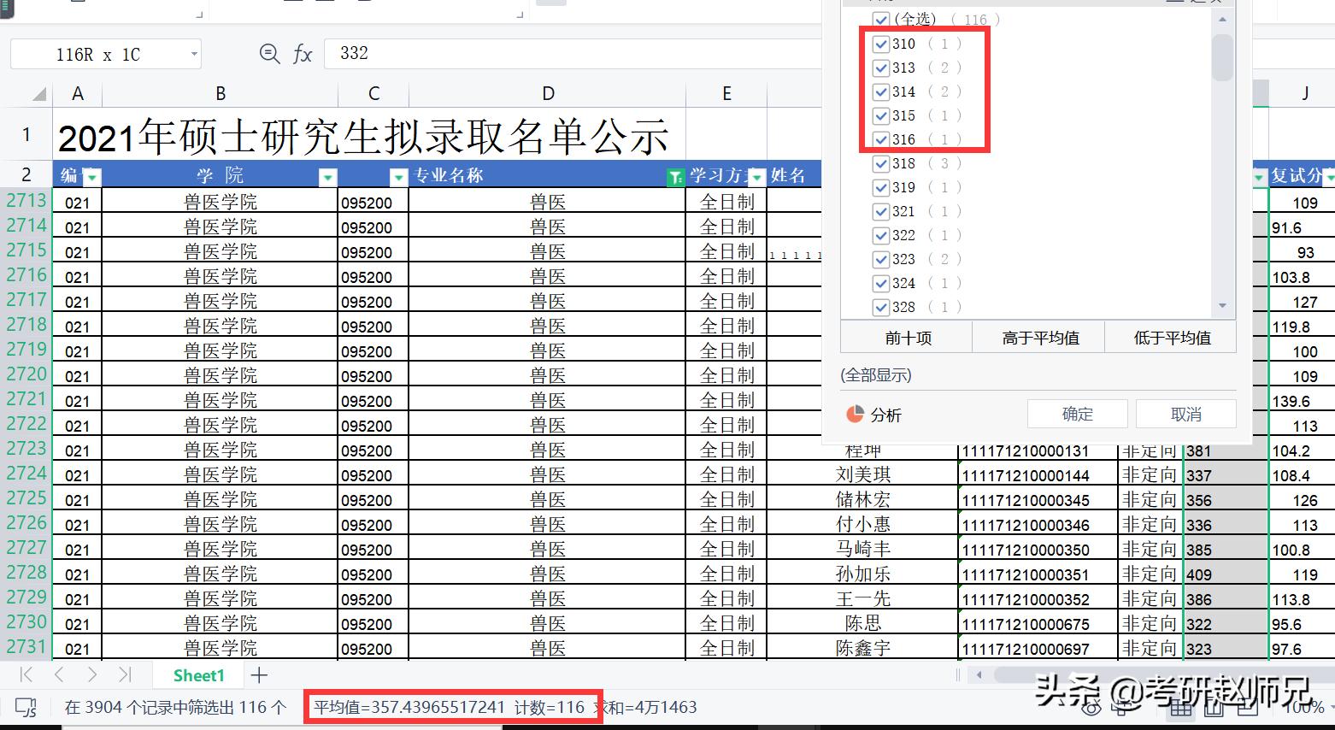Screen dimensions: 1335x730
Task: Click the magnifier icon left of fx
Action: [269, 53]
